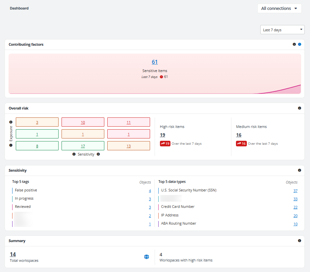Click the Contributing factors info icon
This screenshot has height=272, width=310.
(x=294, y=44)
